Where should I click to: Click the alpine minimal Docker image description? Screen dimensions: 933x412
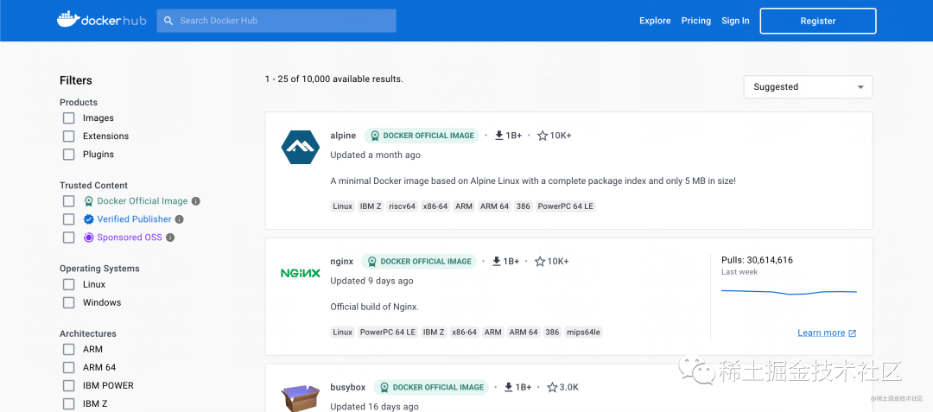(533, 181)
